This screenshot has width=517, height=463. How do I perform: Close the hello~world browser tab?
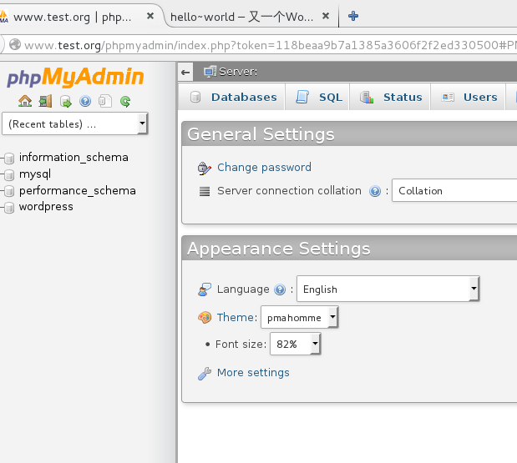326,16
